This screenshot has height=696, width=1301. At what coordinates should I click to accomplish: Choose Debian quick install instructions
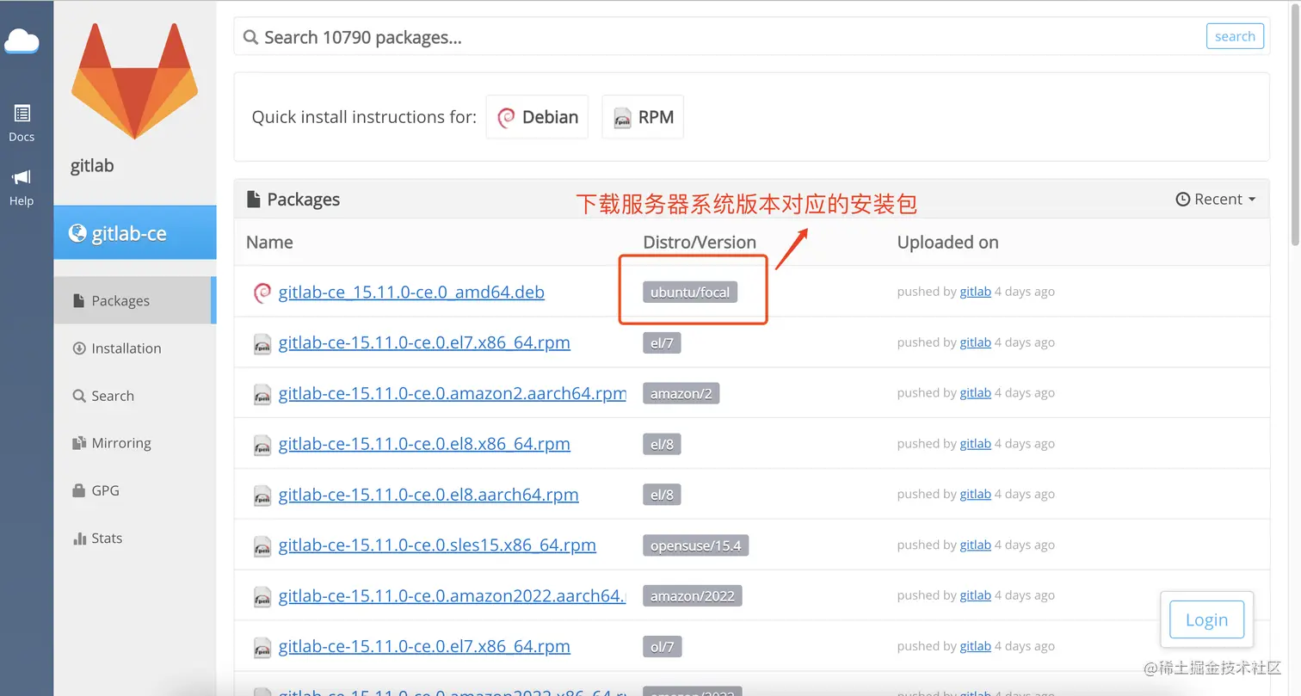[x=538, y=117]
